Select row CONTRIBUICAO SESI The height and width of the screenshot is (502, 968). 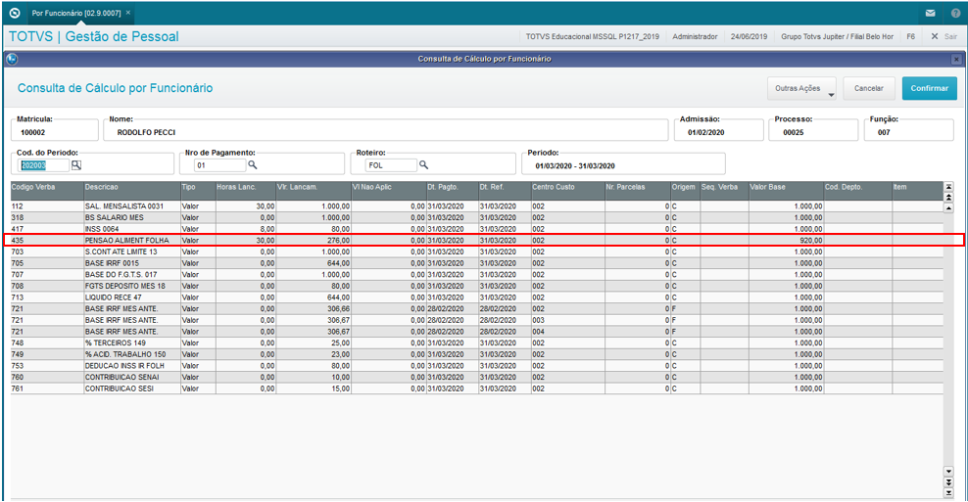476,389
